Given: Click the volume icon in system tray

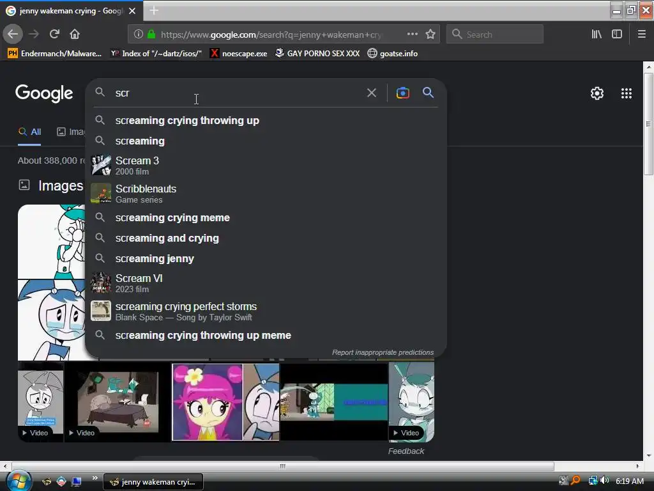Looking at the screenshot, I should tap(604, 481).
